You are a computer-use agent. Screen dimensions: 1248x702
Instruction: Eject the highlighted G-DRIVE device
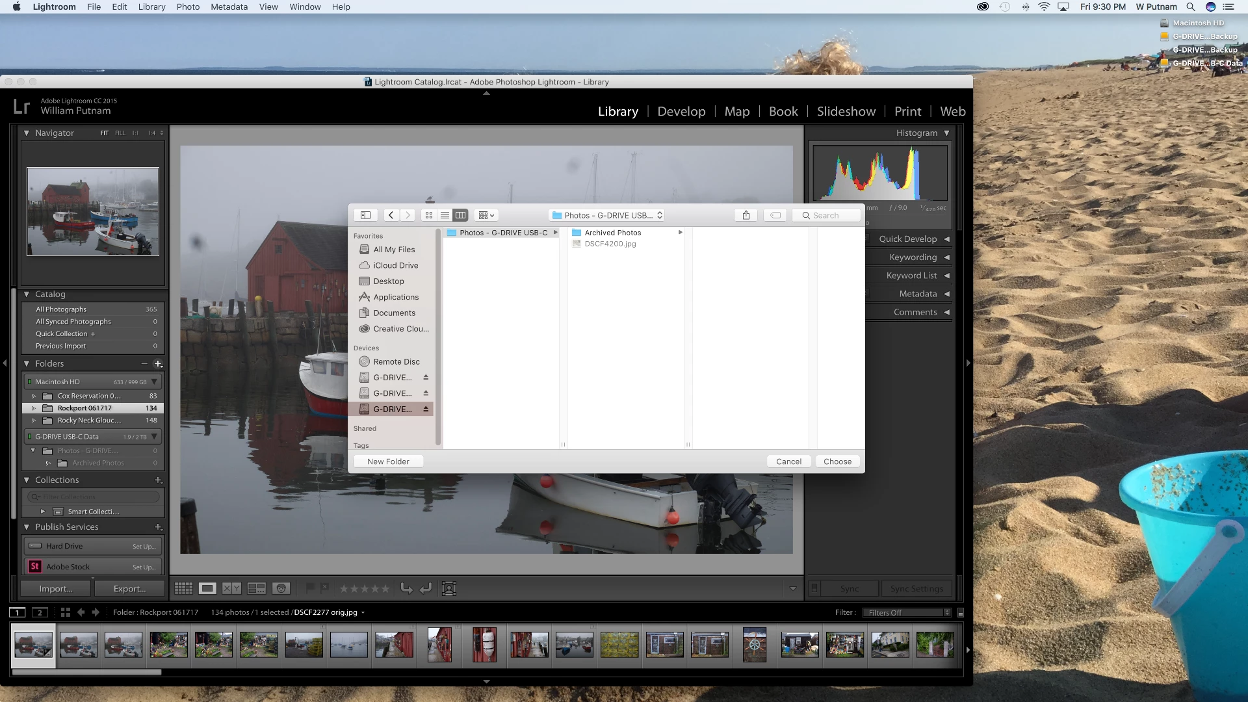426,409
